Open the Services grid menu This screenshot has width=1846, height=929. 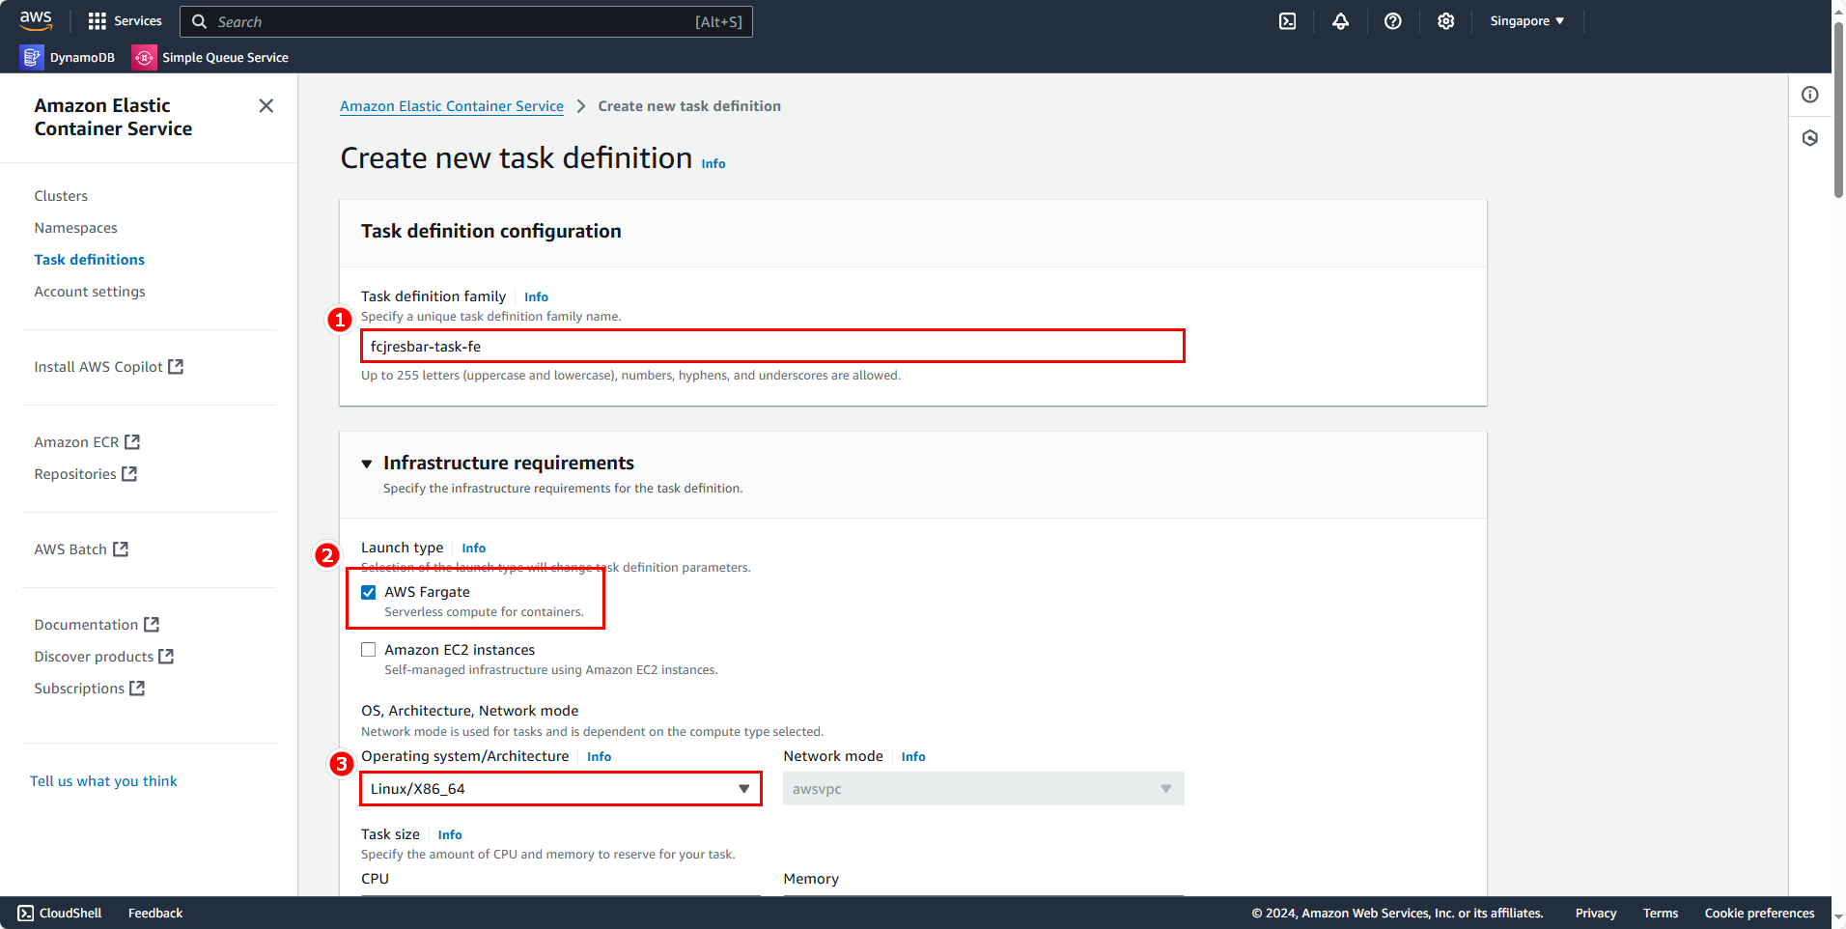click(97, 21)
